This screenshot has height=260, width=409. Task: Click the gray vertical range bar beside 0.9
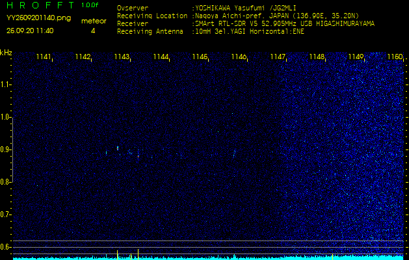click(x=12, y=150)
